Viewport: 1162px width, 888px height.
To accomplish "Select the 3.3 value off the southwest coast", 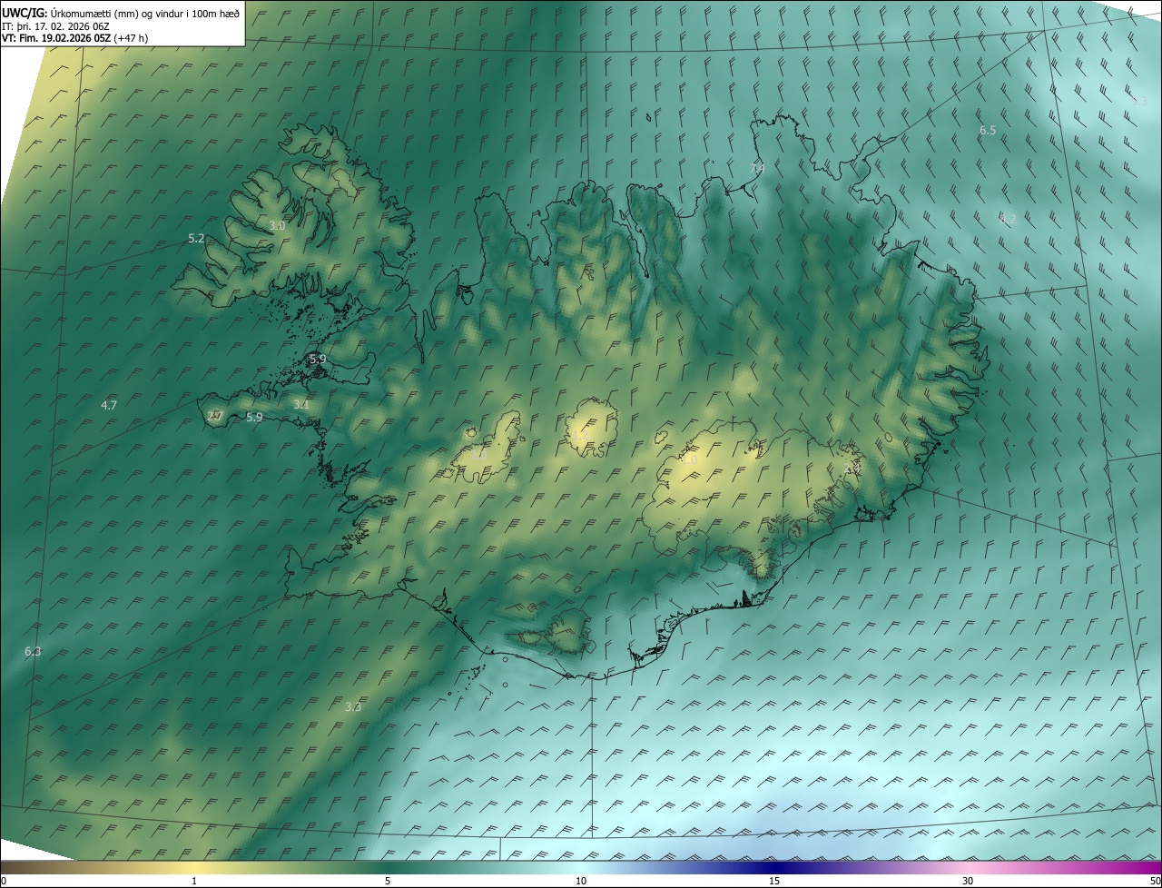I will coord(354,706).
